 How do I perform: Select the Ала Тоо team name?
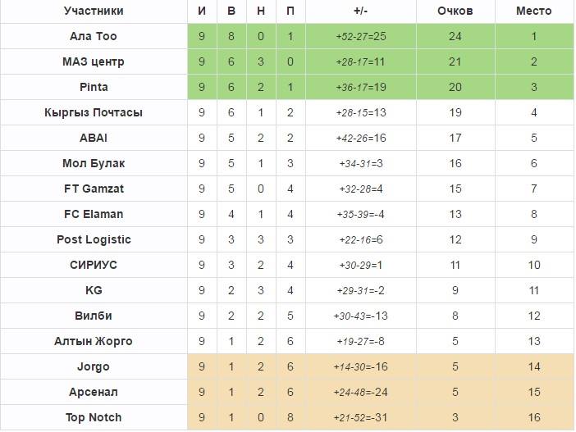(x=94, y=37)
